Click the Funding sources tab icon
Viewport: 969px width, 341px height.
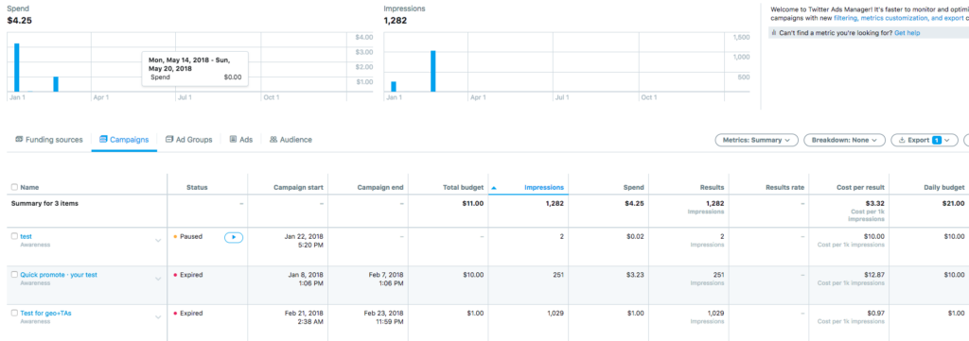click(x=19, y=140)
